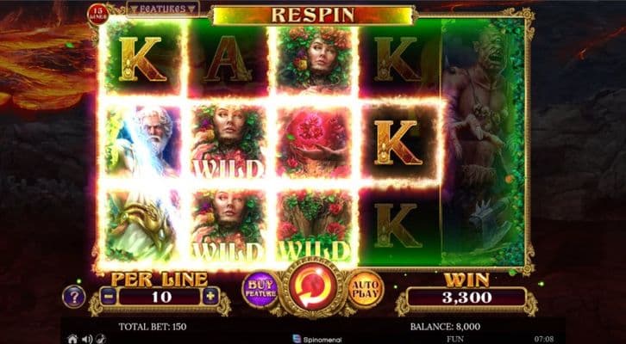Click the purple Buy Feature button

pyautogui.click(x=260, y=290)
